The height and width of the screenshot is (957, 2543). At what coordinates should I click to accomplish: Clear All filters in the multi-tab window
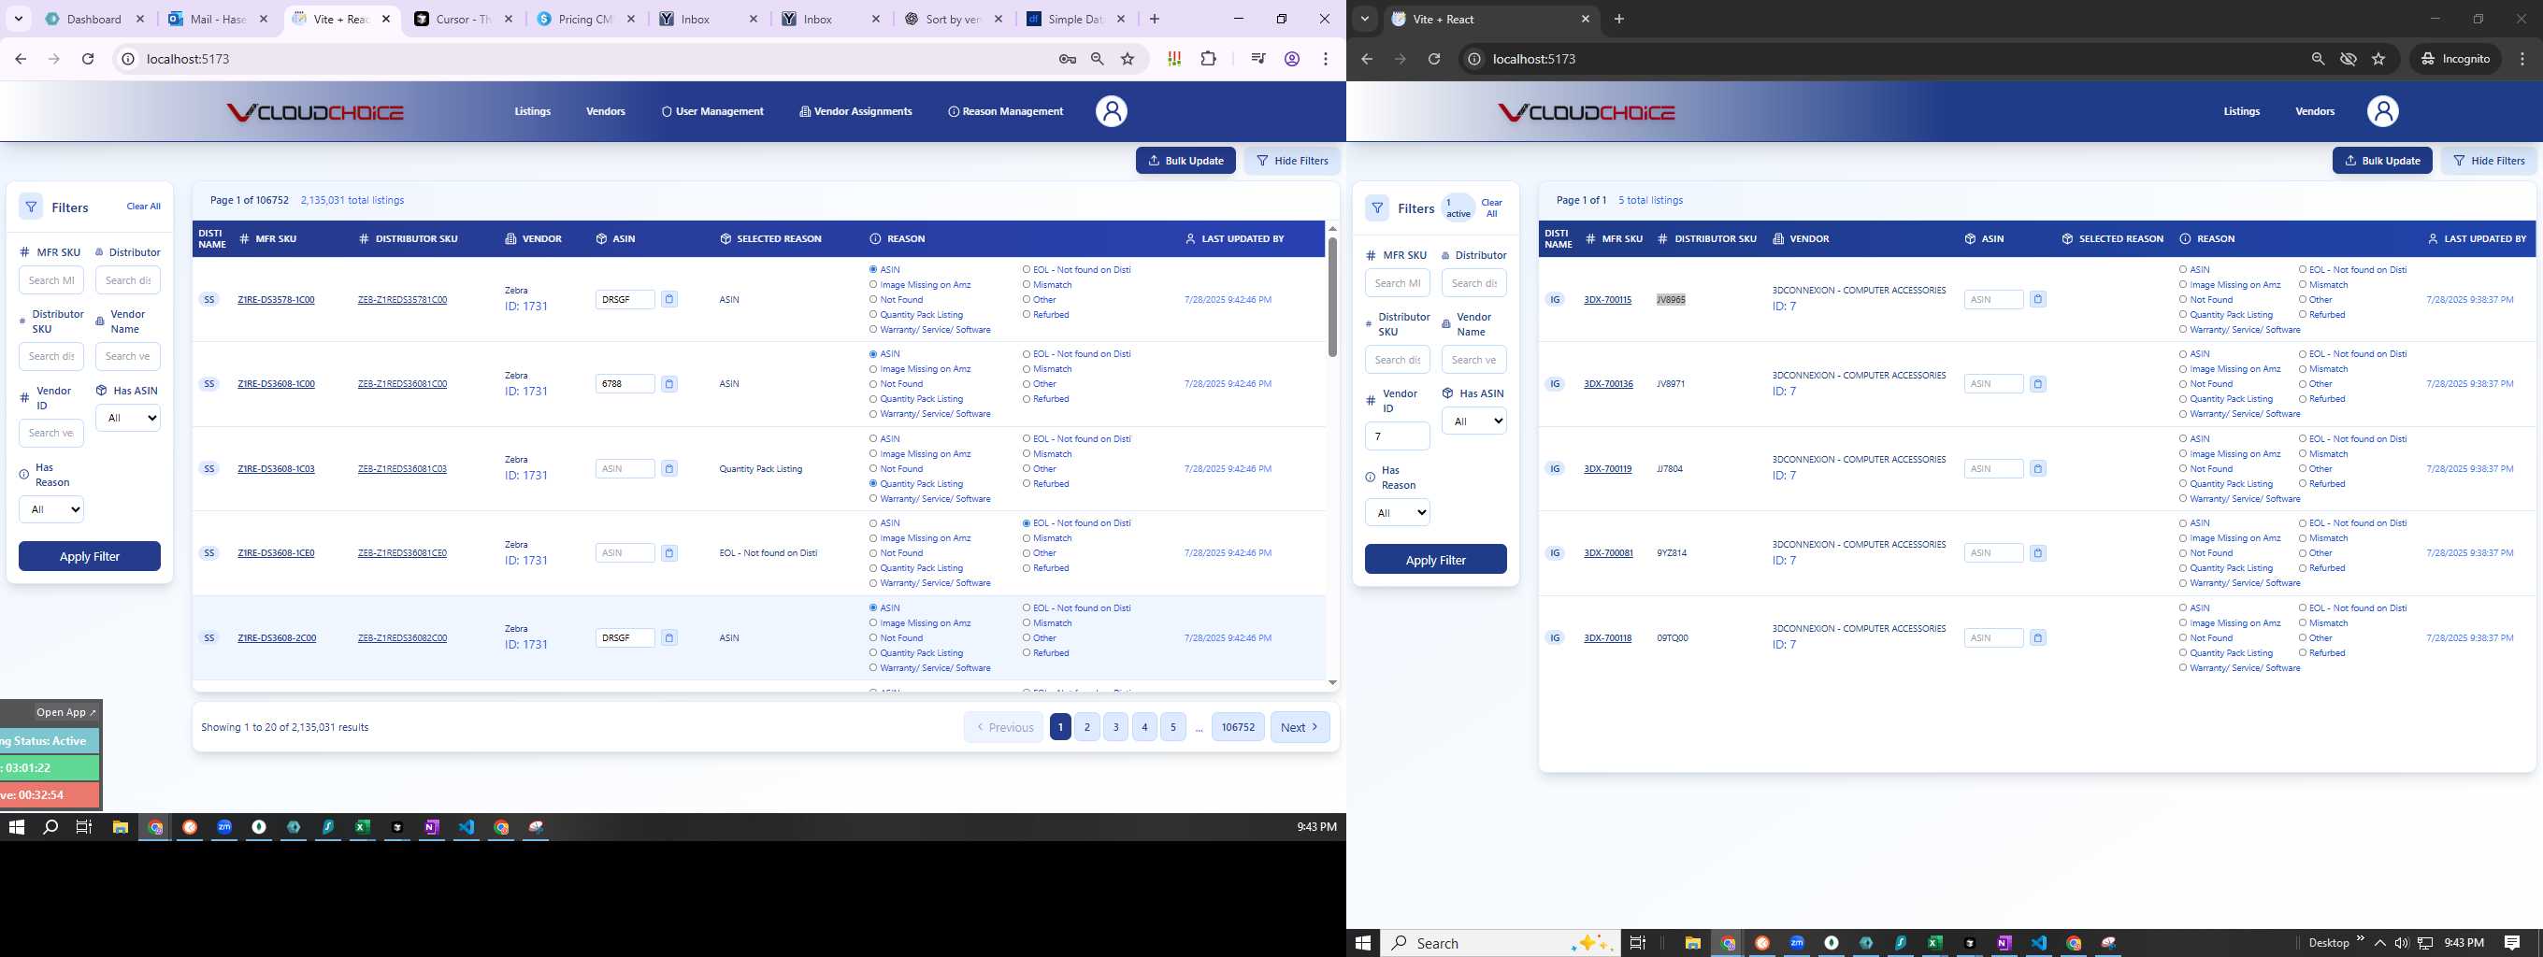[x=143, y=207]
